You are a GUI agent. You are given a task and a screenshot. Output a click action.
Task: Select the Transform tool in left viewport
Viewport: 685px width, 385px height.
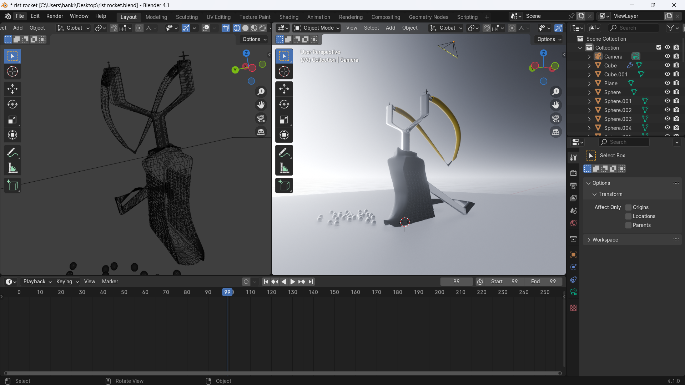tap(12, 135)
